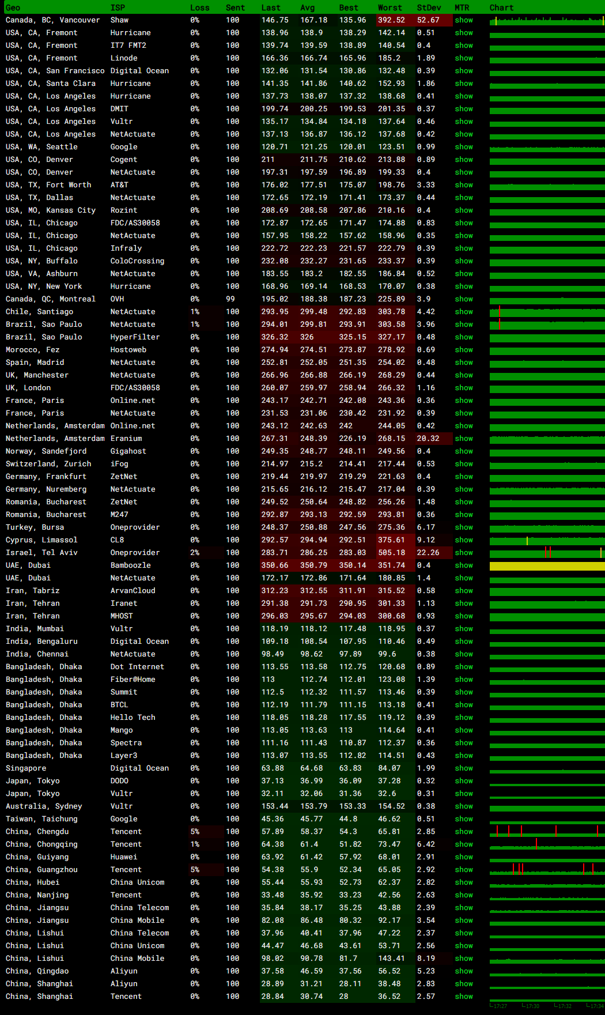This screenshot has width=605, height=1015.
Task: Click show link for Santiago NetActuate row
Action: click(463, 312)
